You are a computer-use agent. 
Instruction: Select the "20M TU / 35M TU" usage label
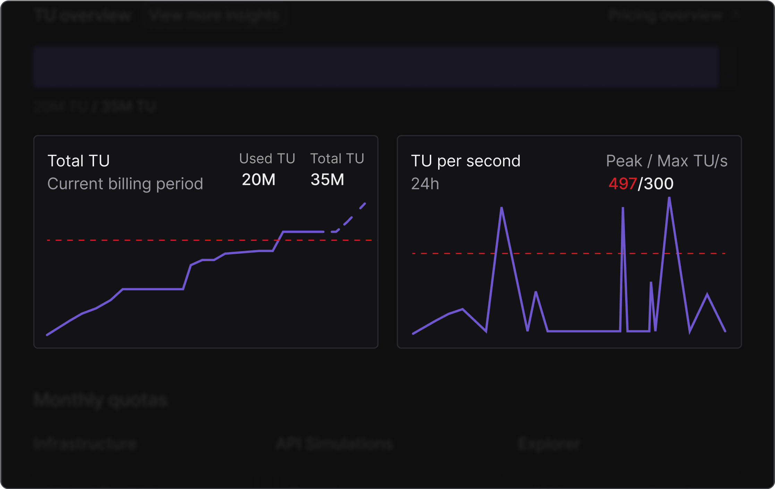pos(96,107)
